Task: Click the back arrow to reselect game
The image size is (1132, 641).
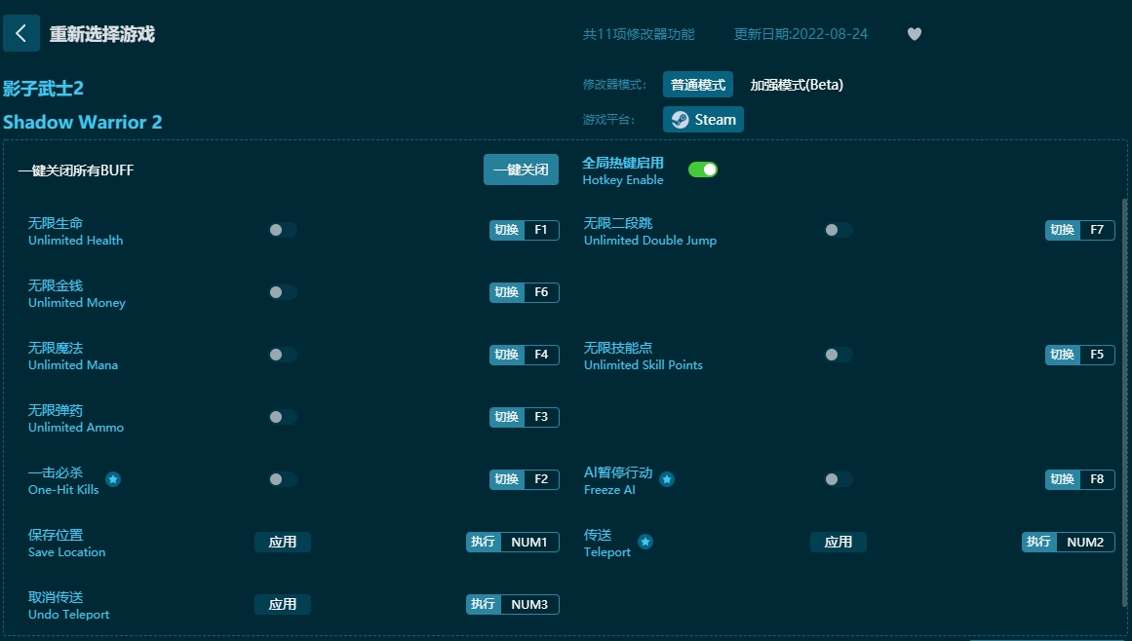Action: tap(20, 33)
